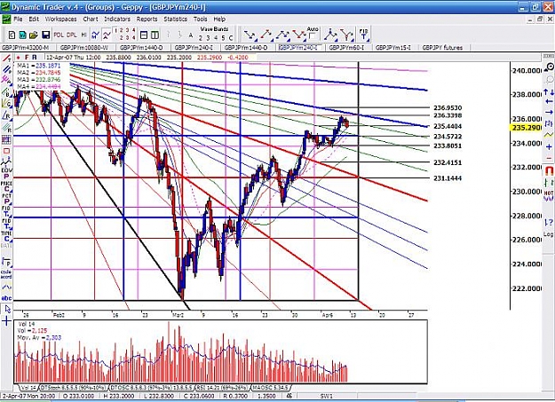Toggle the Log scale button
The height and width of the screenshot is (402, 555).
pyautogui.click(x=549, y=234)
